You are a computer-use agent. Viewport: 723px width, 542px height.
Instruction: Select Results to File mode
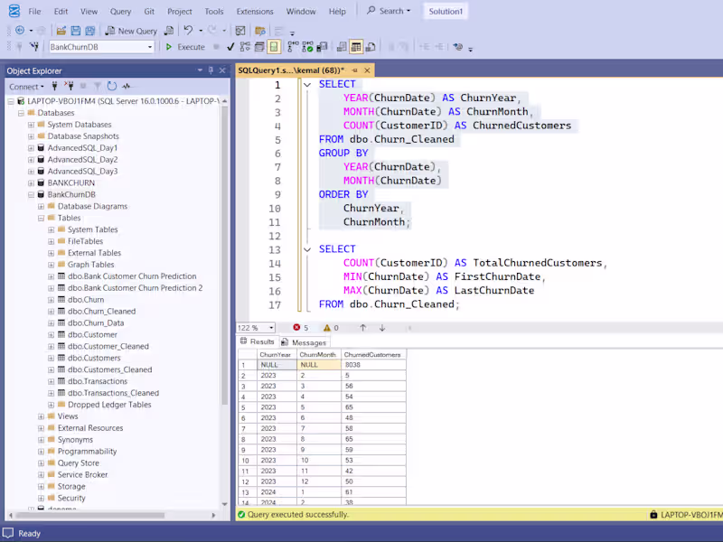(371, 47)
